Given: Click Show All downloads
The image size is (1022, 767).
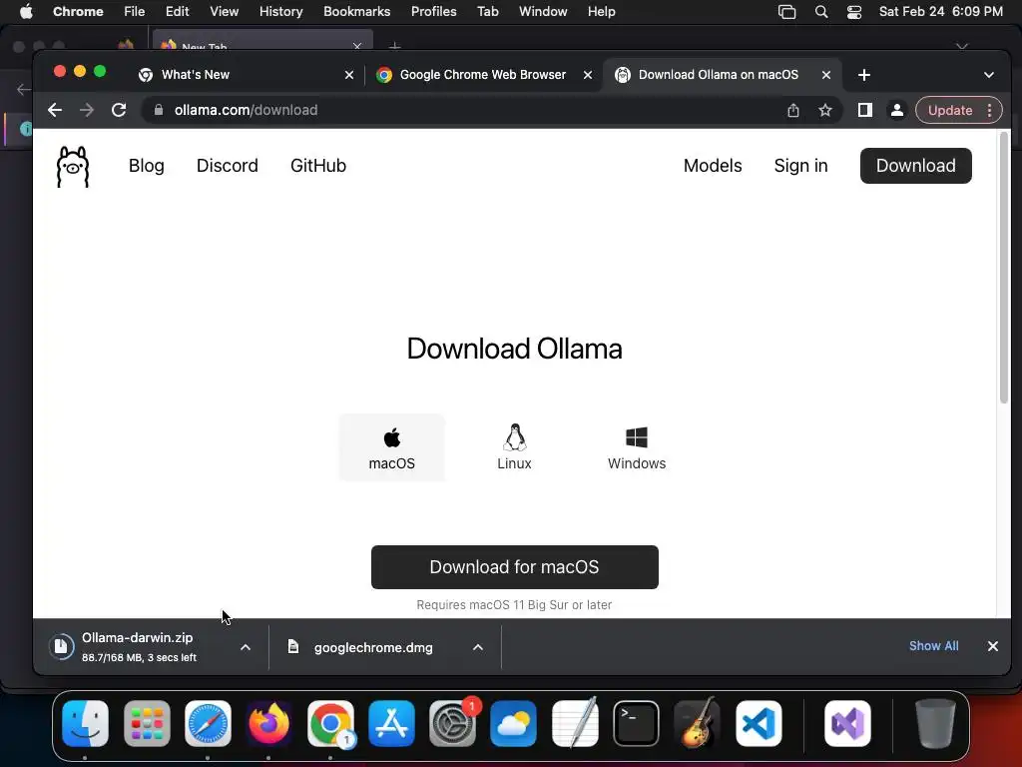Looking at the screenshot, I should (x=933, y=646).
